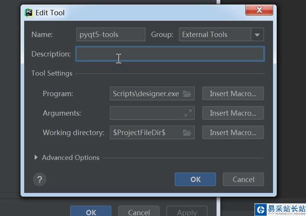
Task: Click Insert Macro button for Program
Action: pos(233,94)
